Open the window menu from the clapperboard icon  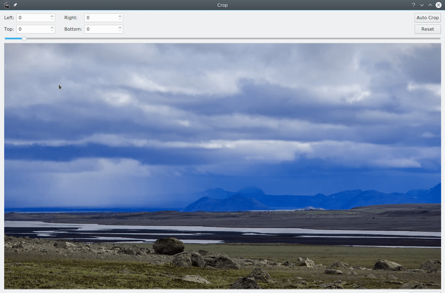(6, 5)
